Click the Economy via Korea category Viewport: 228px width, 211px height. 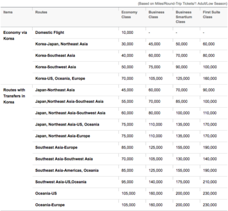[x=15, y=35]
